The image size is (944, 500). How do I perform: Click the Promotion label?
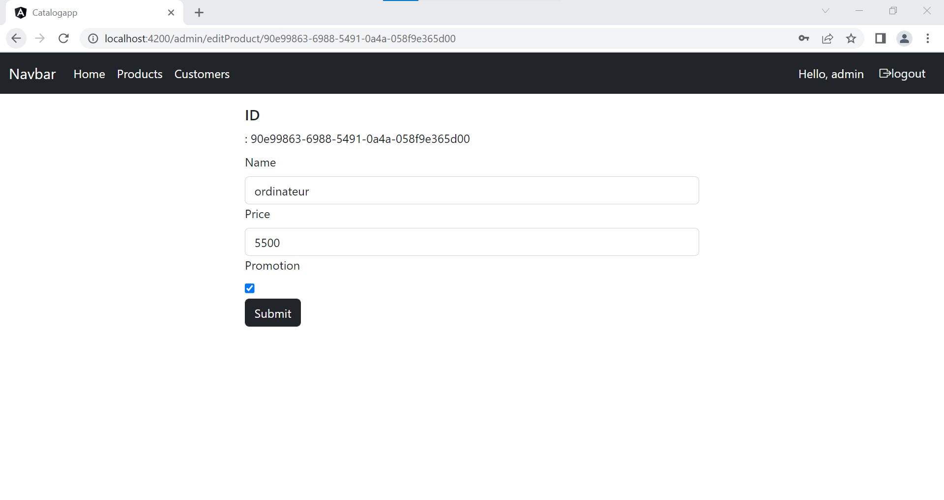272,266
